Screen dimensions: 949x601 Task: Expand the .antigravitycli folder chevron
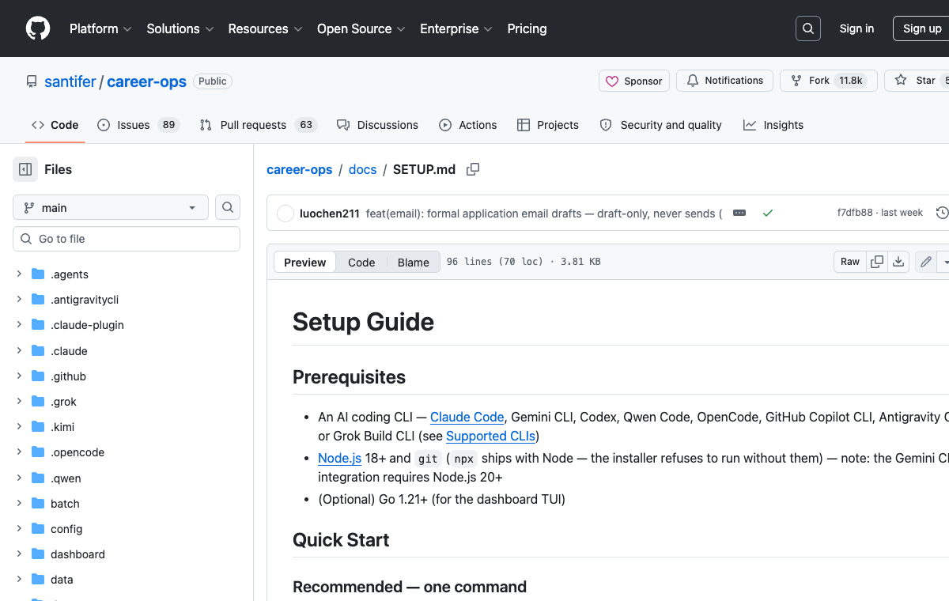tap(19, 300)
